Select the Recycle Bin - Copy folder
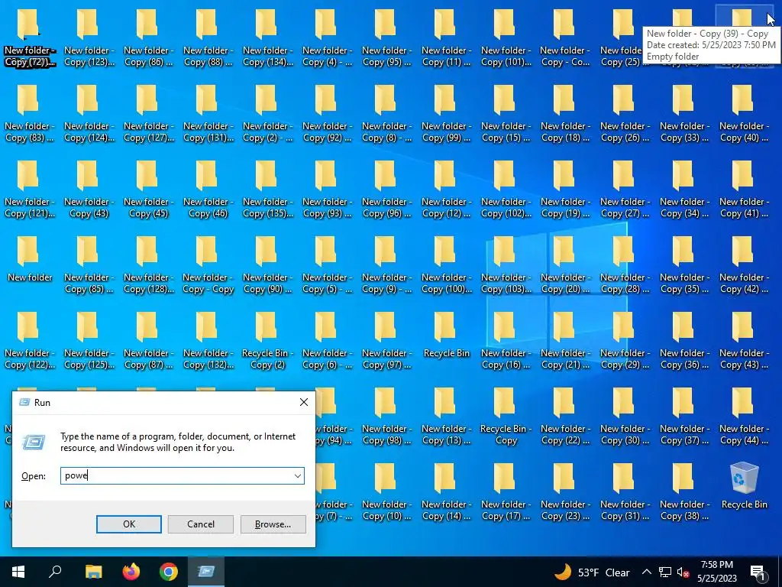Viewport: 782px width, 587px height. click(x=506, y=417)
